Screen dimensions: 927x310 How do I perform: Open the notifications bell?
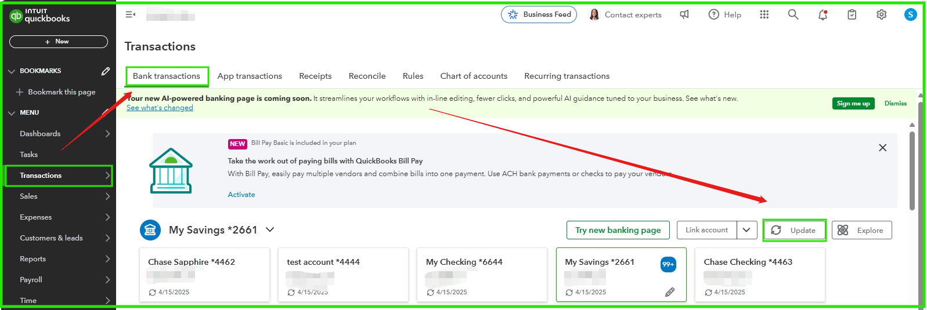[x=823, y=14]
